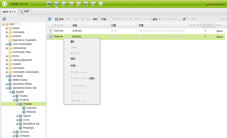Click the 移動... toolbar button

[105, 19]
